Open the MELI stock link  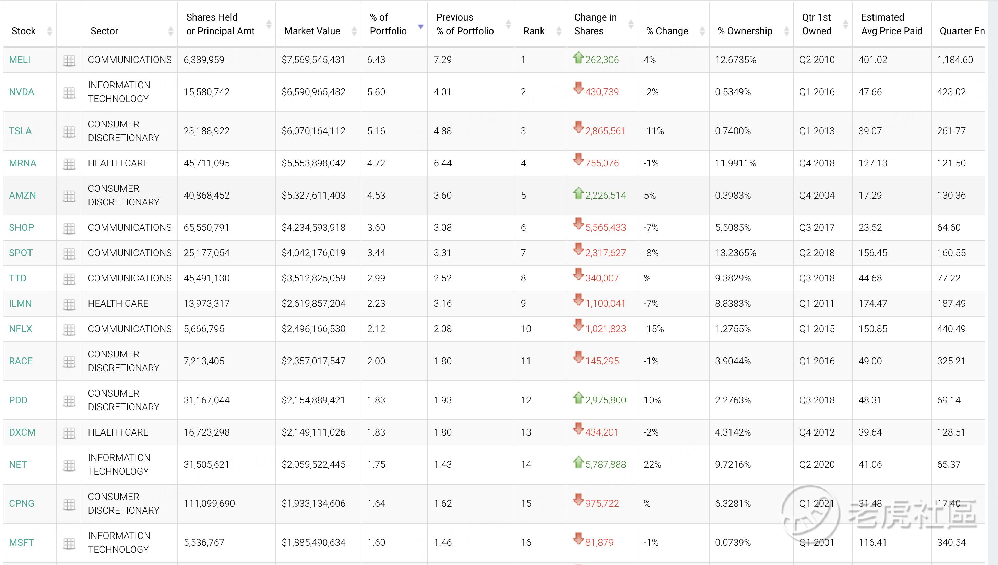point(20,60)
